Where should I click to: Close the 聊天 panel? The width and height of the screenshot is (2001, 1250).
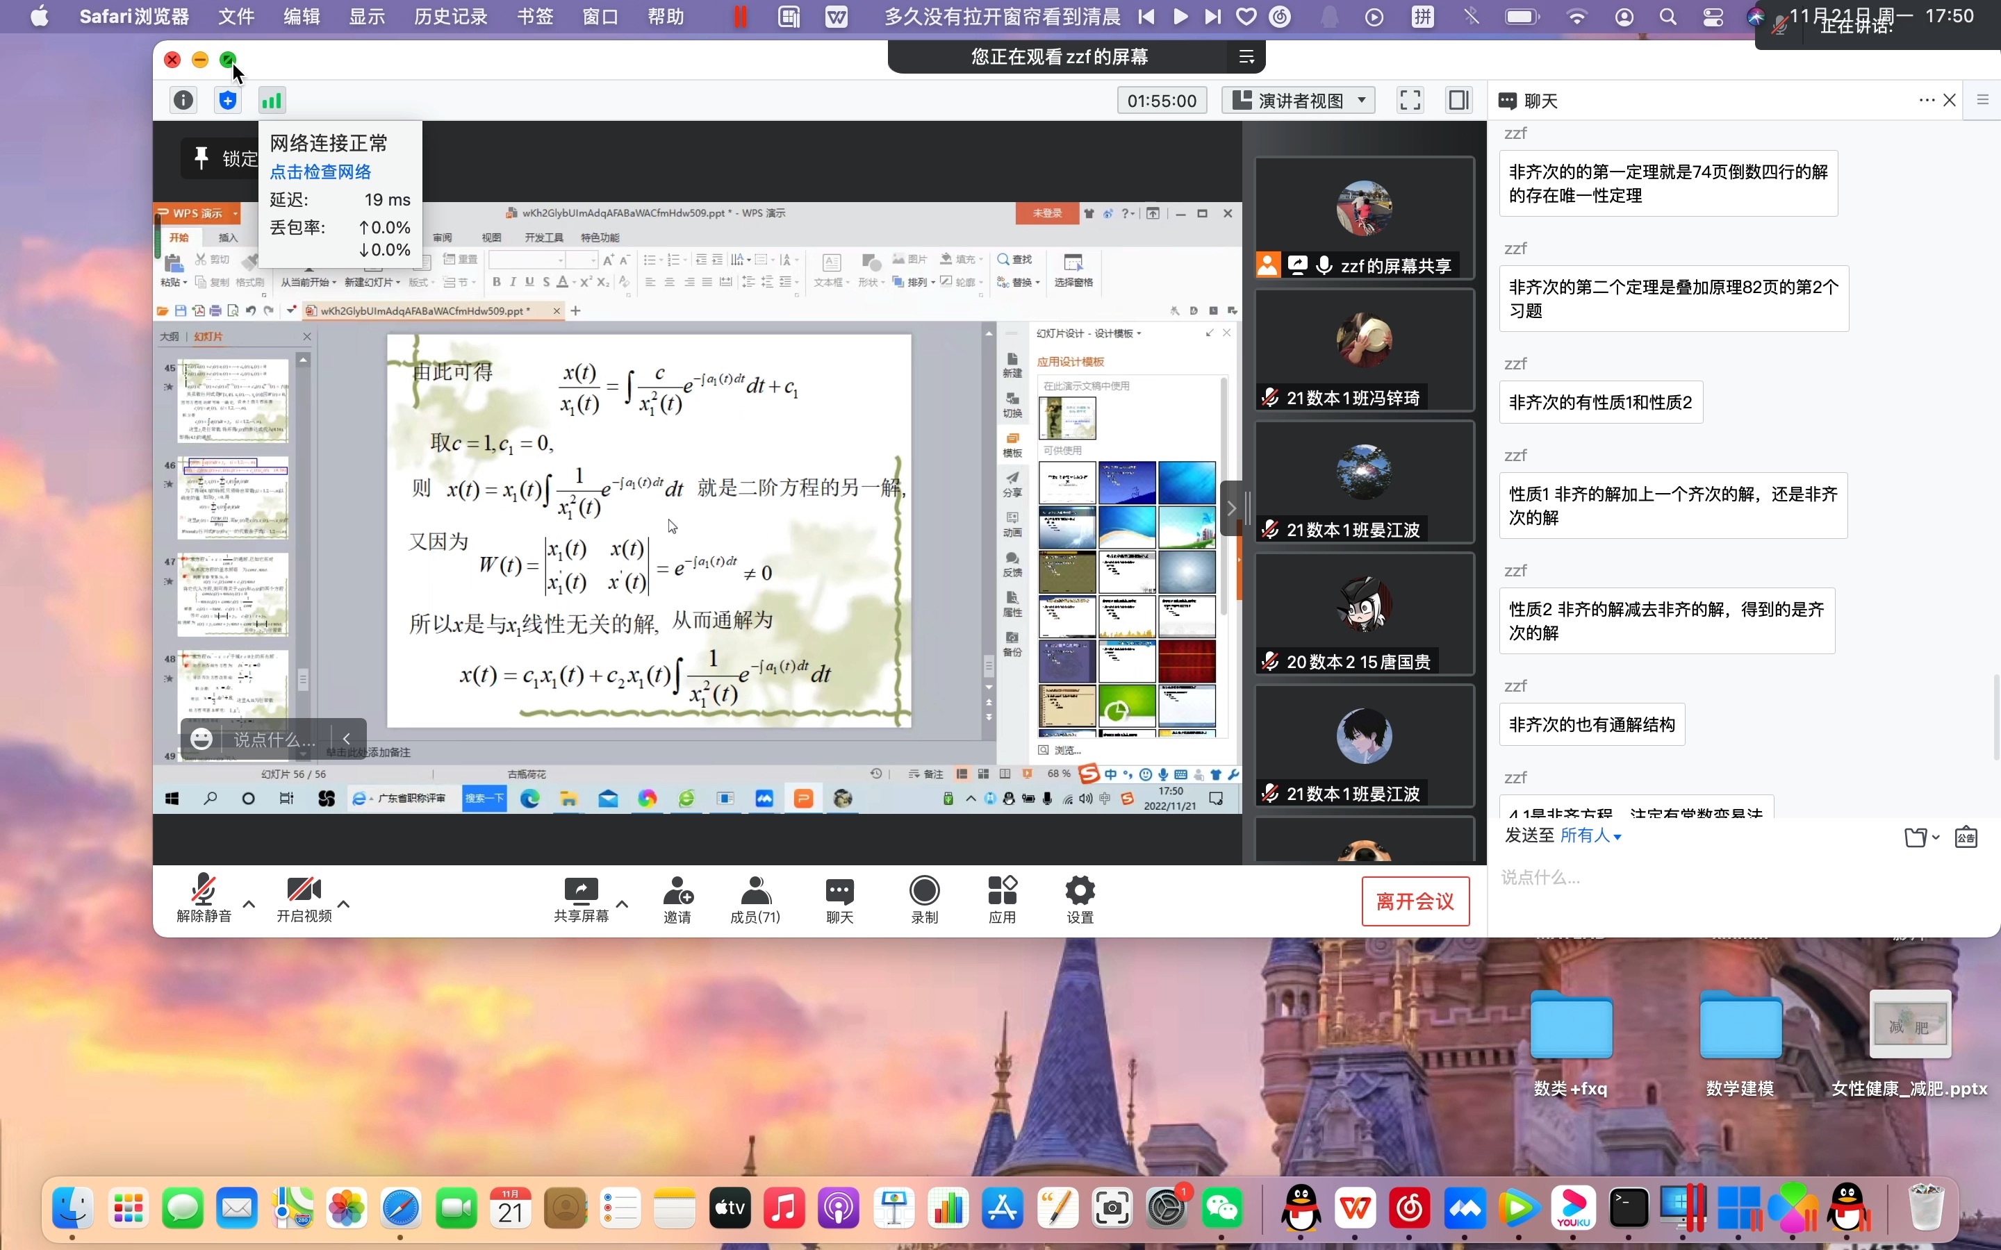click(x=1950, y=100)
